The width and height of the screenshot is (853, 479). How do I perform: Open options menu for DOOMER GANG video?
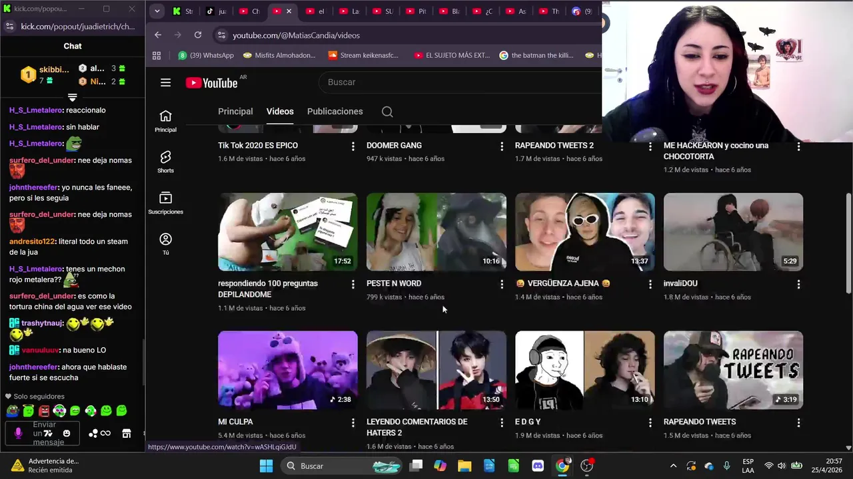[x=502, y=146]
